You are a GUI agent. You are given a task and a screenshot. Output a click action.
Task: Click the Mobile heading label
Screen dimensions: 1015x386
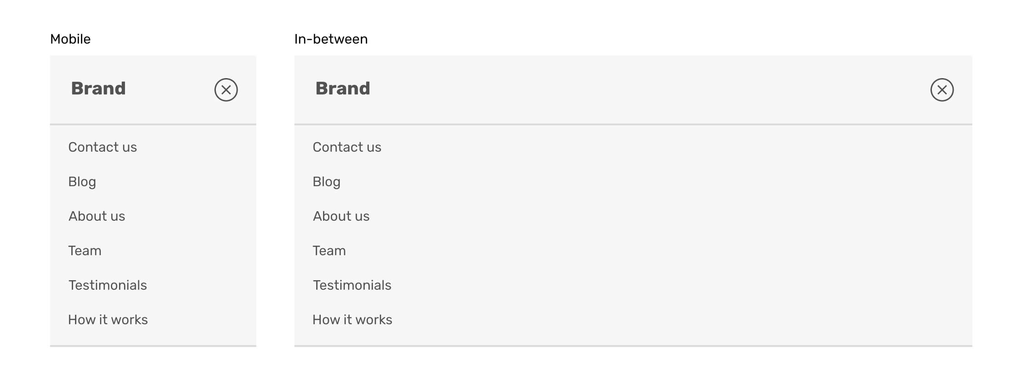(x=70, y=39)
